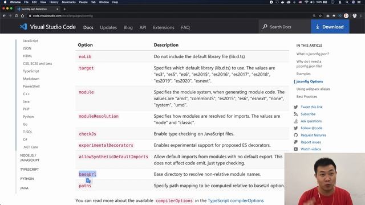The image size is (365, 205).
Task: Click the left sidebar scrollbar
Action: tap(16, 95)
